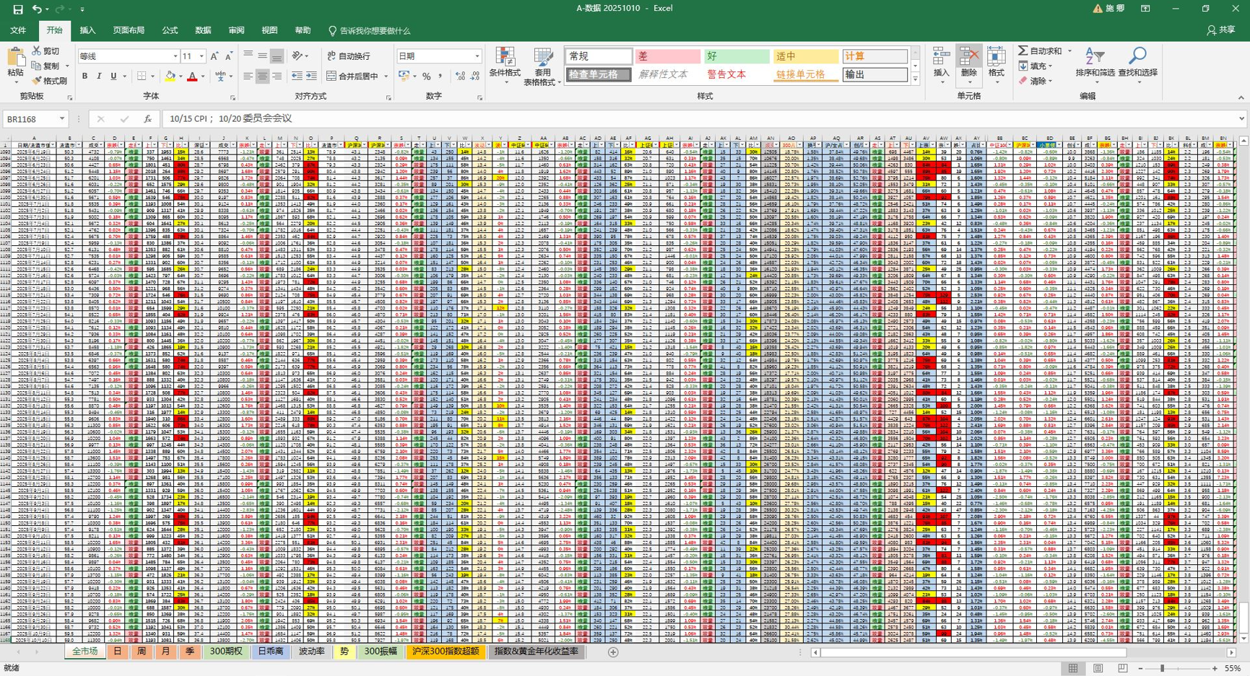
Task: Open the Name Box dropdown arrow
Action: pos(62,119)
